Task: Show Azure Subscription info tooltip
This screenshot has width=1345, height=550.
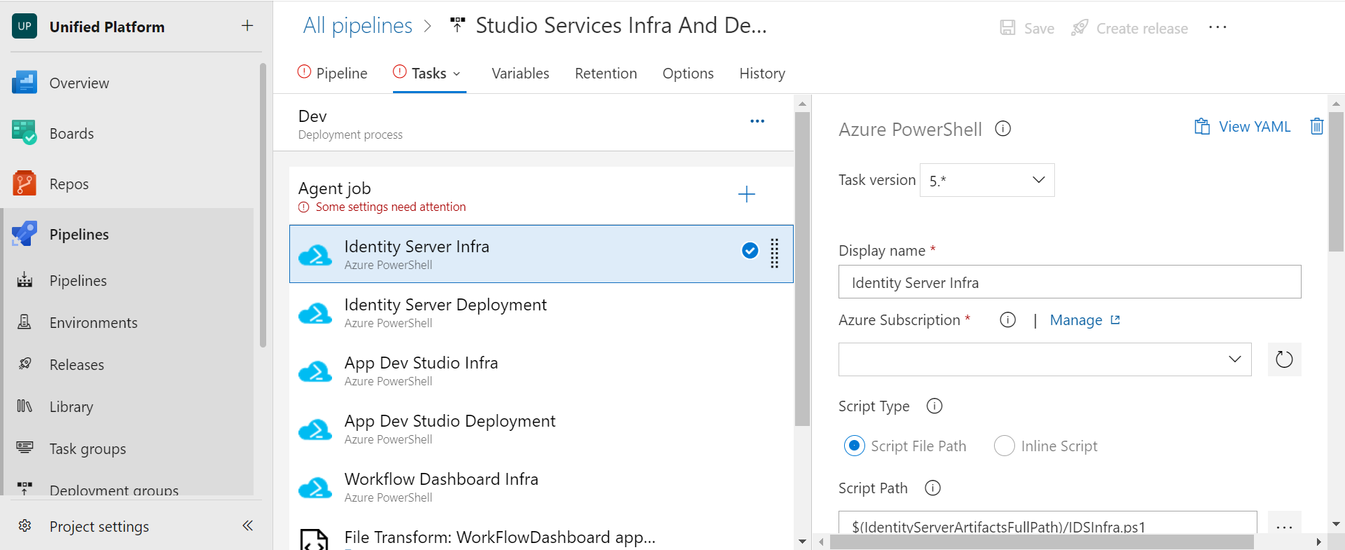Action: [1008, 320]
